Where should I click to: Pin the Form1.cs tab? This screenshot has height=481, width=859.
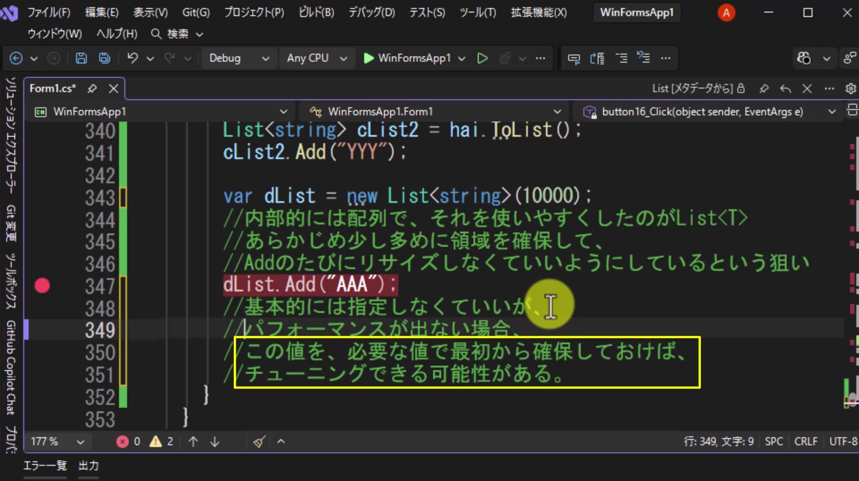pos(92,89)
